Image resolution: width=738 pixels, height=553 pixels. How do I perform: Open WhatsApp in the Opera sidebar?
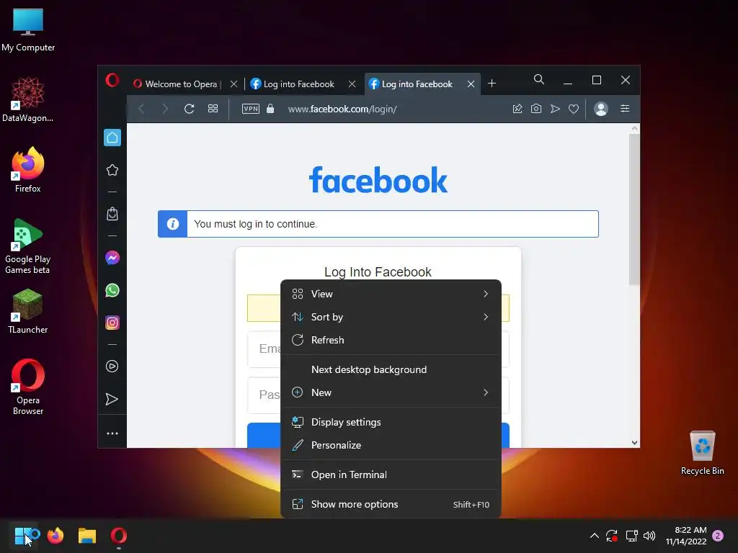pos(112,290)
